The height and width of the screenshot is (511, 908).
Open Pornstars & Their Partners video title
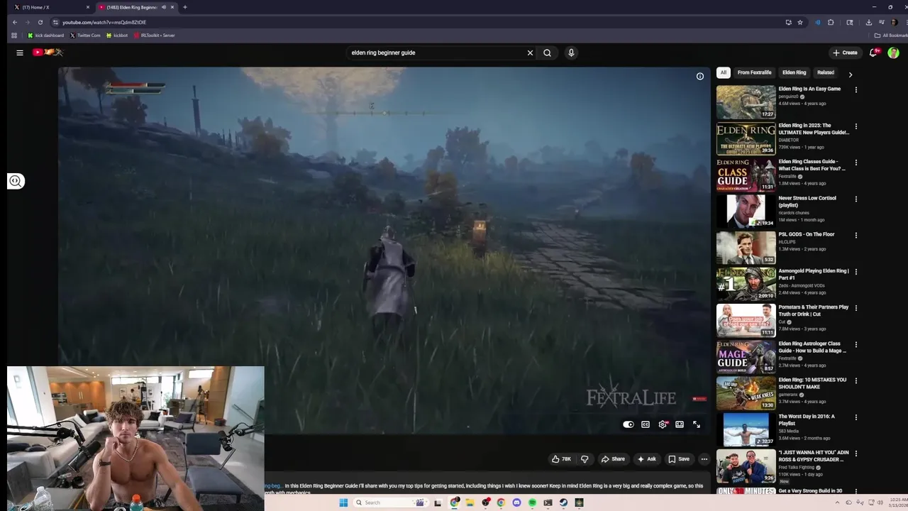click(813, 310)
